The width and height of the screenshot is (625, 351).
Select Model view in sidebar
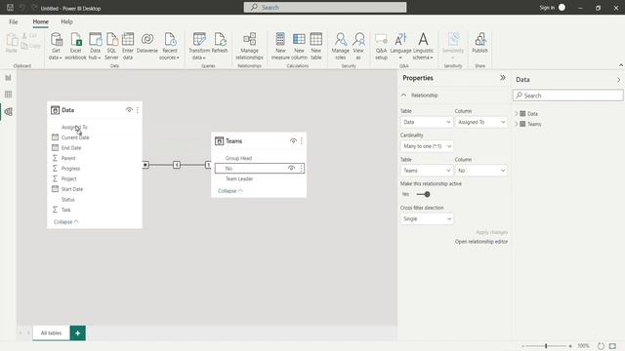pyautogui.click(x=8, y=112)
